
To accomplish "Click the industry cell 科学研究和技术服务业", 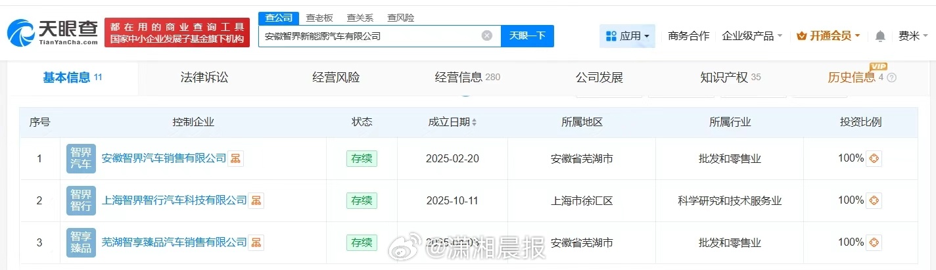I will coord(730,200).
